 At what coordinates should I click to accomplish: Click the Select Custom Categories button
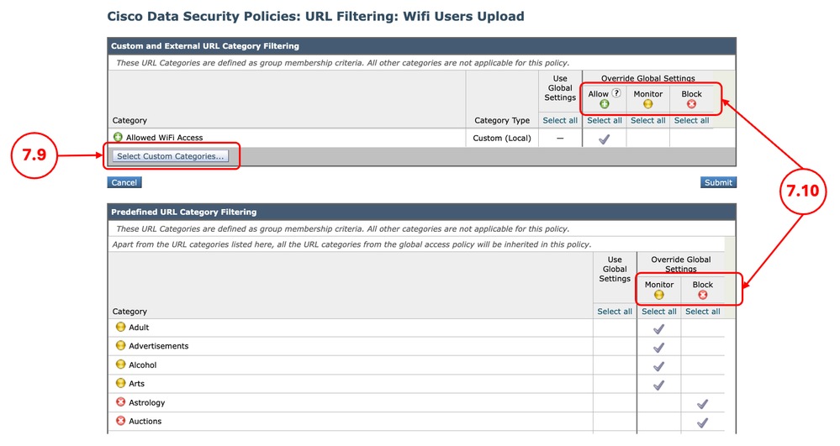coord(171,155)
